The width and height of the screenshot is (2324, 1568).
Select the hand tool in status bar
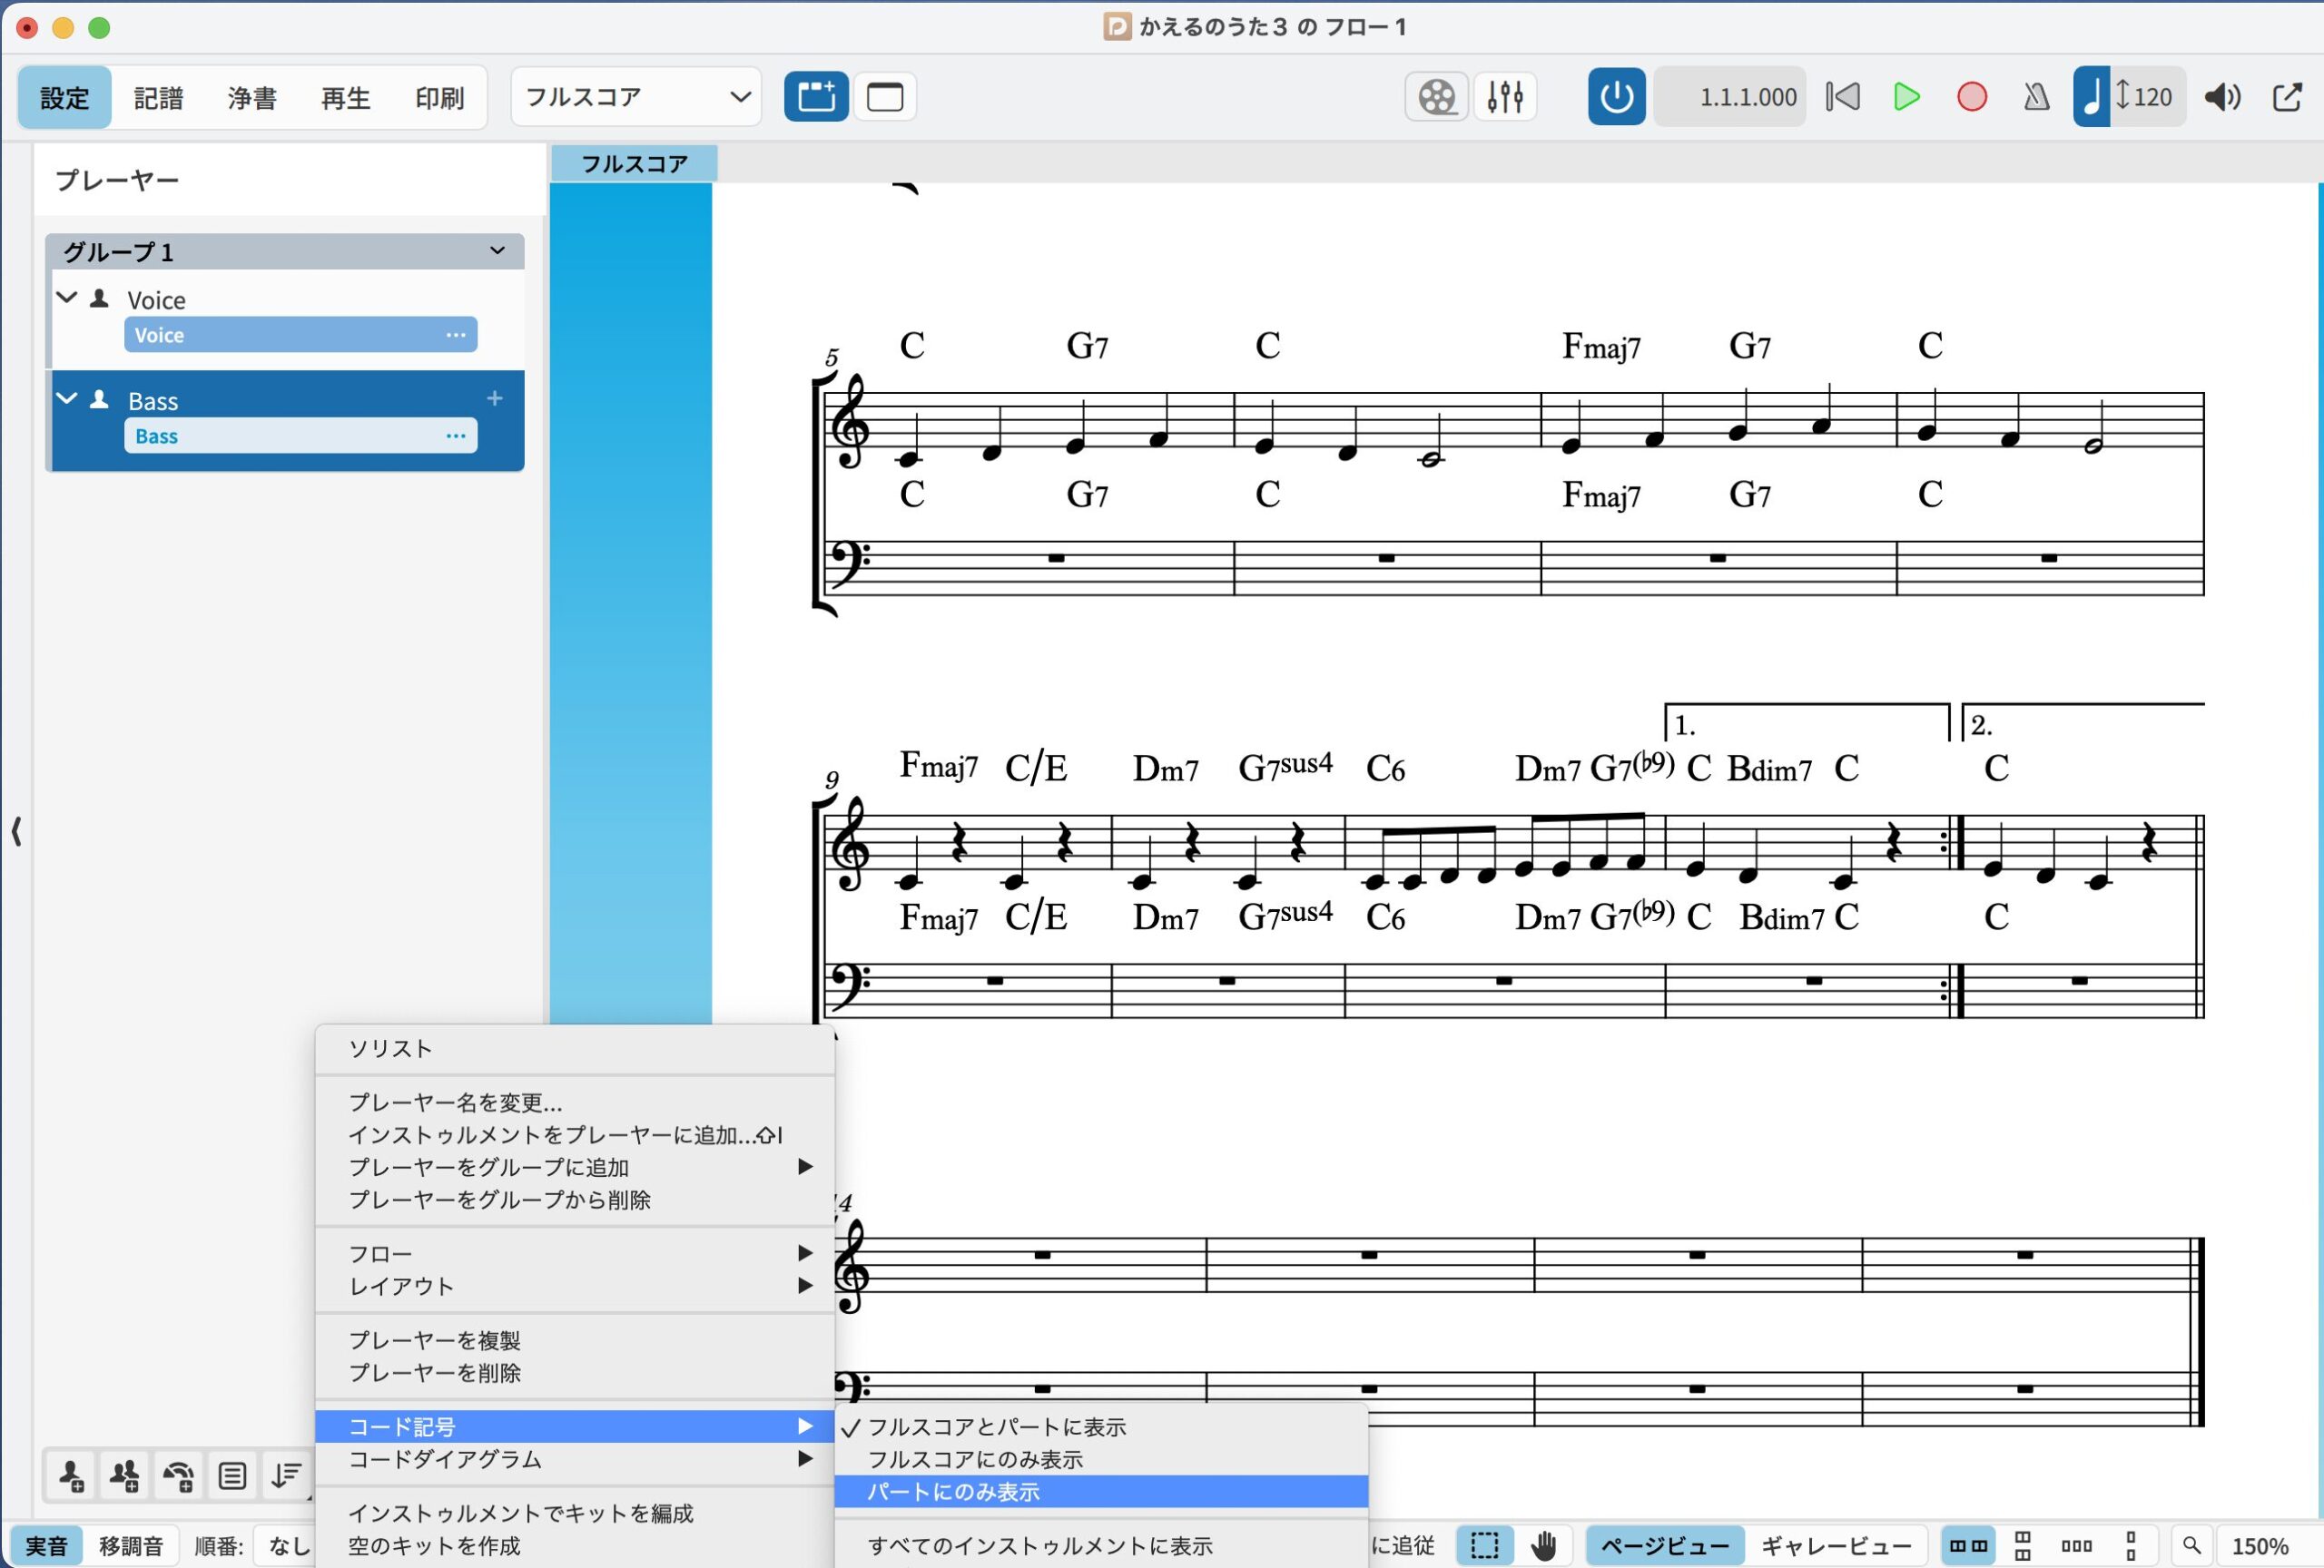(x=1544, y=1545)
